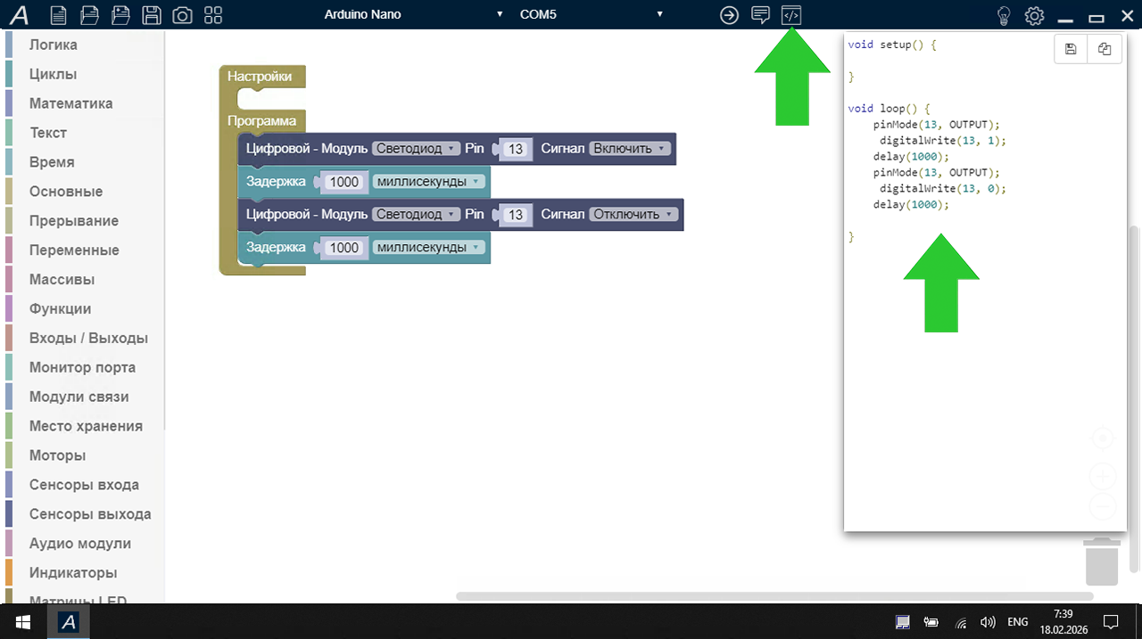Open settings with the gear icon
Image resolution: width=1142 pixels, height=639 pixels.
click(1034, 15)
